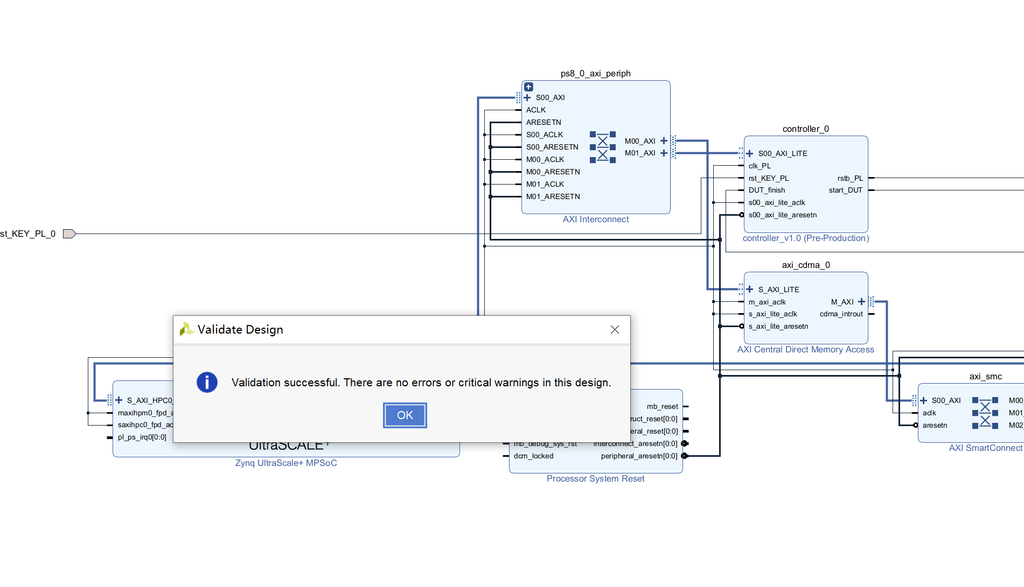Select the s_axi_lite_aresetn pin
Screen dimensions: 1024x587
point(778,326)
